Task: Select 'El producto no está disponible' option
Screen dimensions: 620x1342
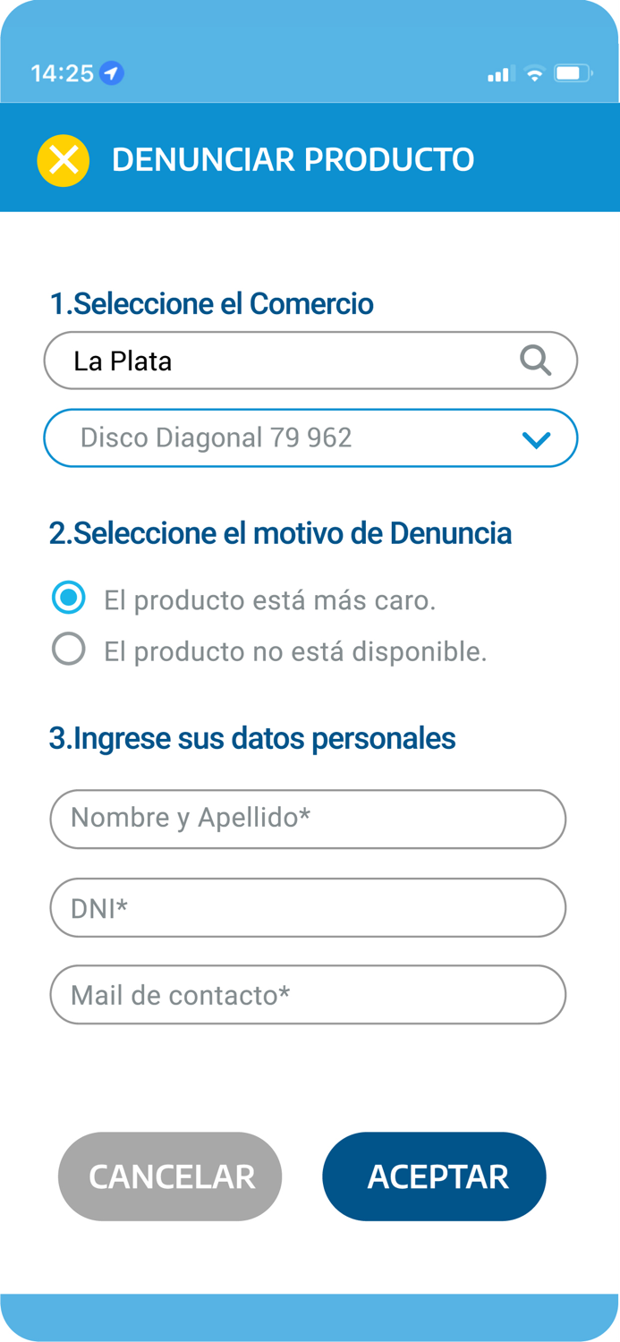Action: (x=69, y=649)
